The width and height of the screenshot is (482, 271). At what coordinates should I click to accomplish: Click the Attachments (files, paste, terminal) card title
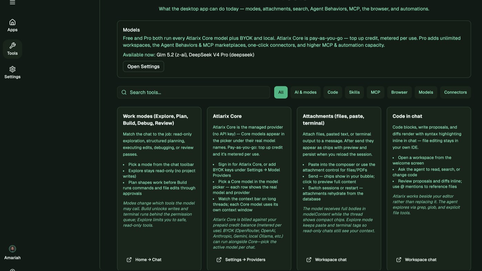coord(334,119)
